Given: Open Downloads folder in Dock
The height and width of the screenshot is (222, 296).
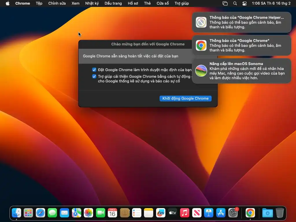Looking at the screenshot, I should click(267, 213).
